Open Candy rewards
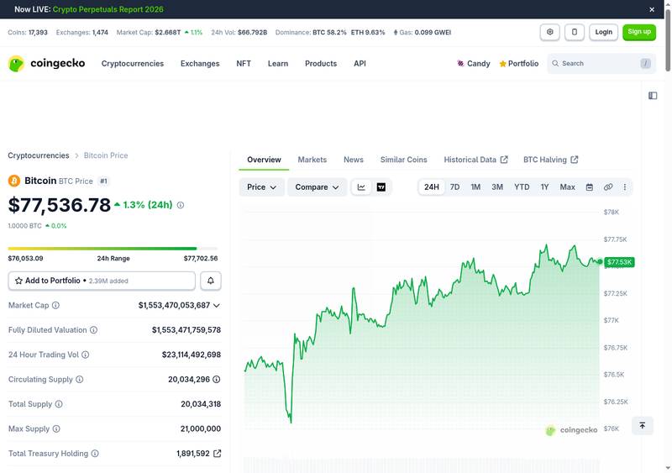This screenshot has width=672, height=473. [473, 64]
